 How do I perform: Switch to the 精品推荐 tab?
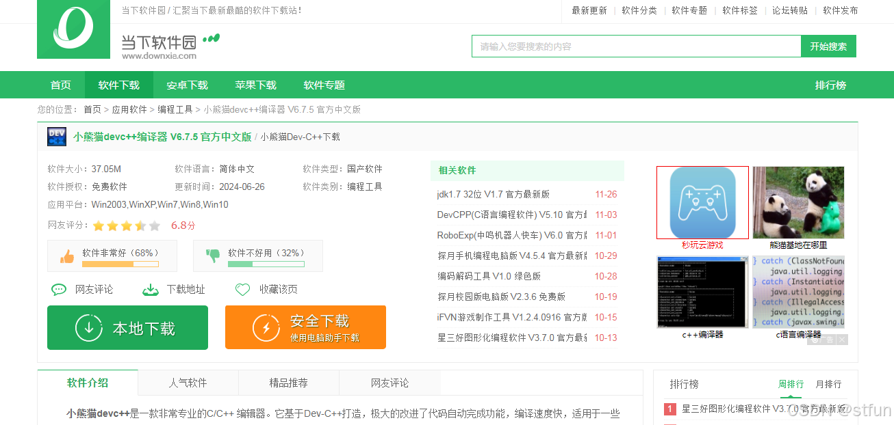289,383
